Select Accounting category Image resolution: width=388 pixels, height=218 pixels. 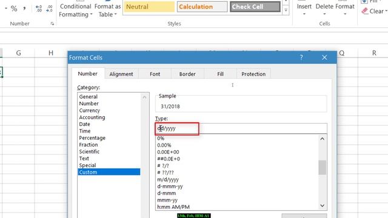[109, 117]
